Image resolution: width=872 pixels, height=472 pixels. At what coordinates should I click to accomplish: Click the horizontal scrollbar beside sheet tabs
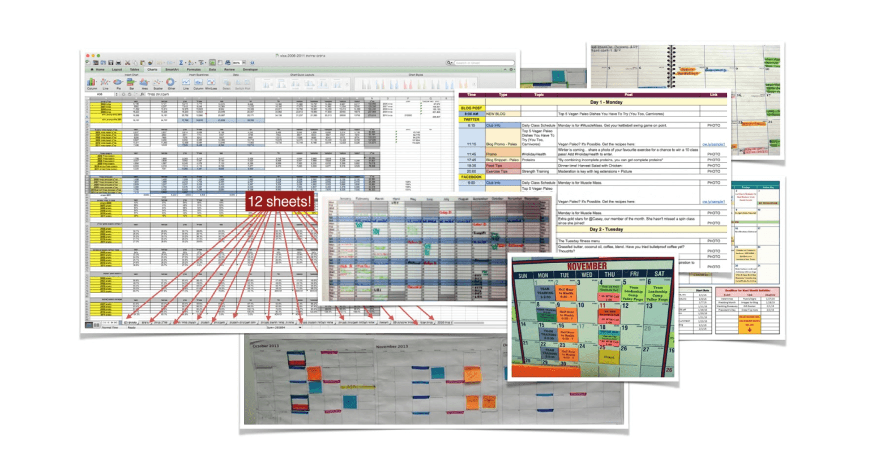[468, 323]
